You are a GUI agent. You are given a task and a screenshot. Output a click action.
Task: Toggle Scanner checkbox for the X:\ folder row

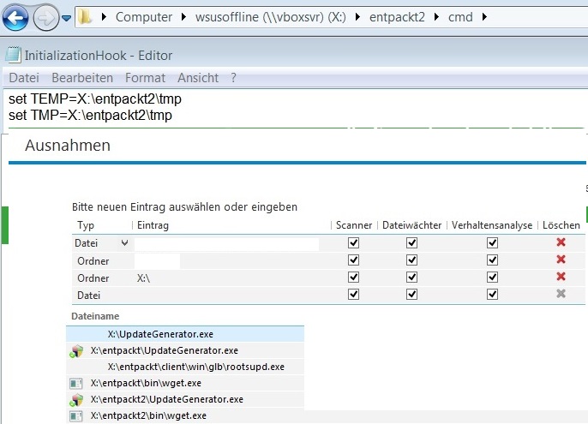coord(353,278)
